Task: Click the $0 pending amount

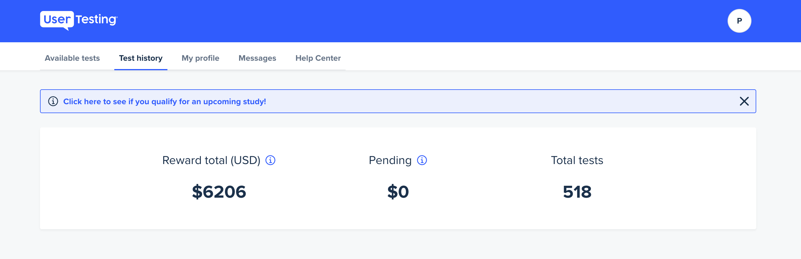Action: coord(398,192)
